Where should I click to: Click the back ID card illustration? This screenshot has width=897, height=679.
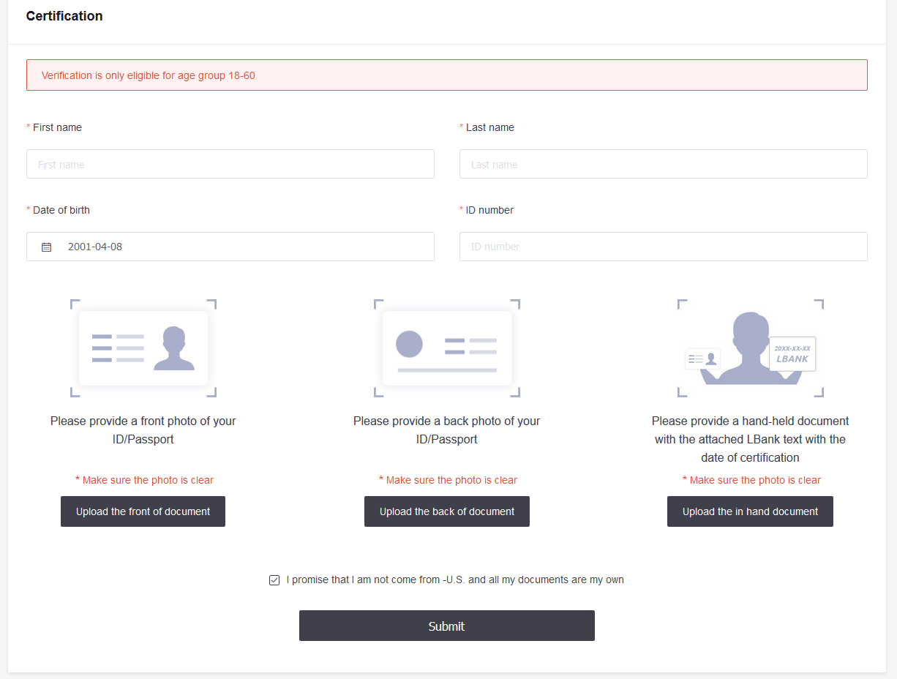coord(447,348)
